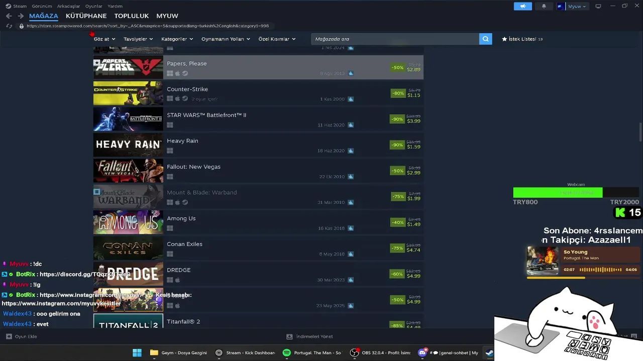Click the SteamOS icon in Papers, Please row

point(185,73)
